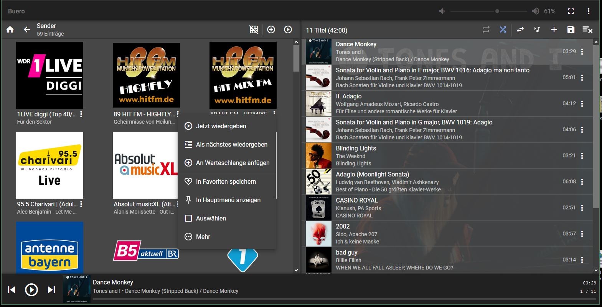Play all Sender entries
Screen dimensions: 602x307
288,29
